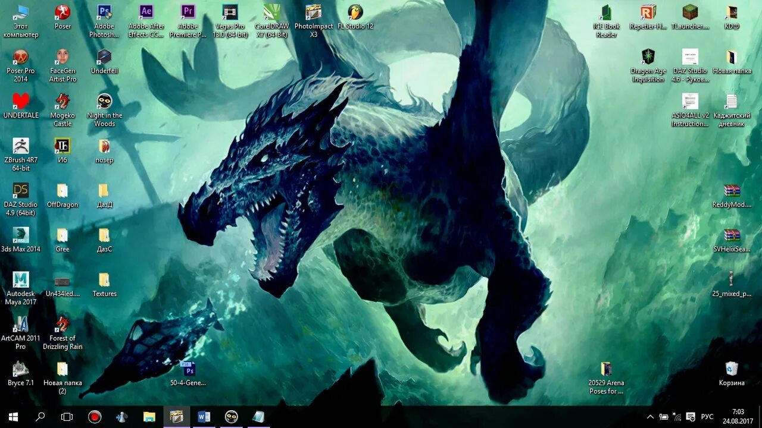The height and width of the screenshot is (428, 762).
Task: Select the ASIO4ALL v2 Instruction file
Action: click(x=690, y=111)
